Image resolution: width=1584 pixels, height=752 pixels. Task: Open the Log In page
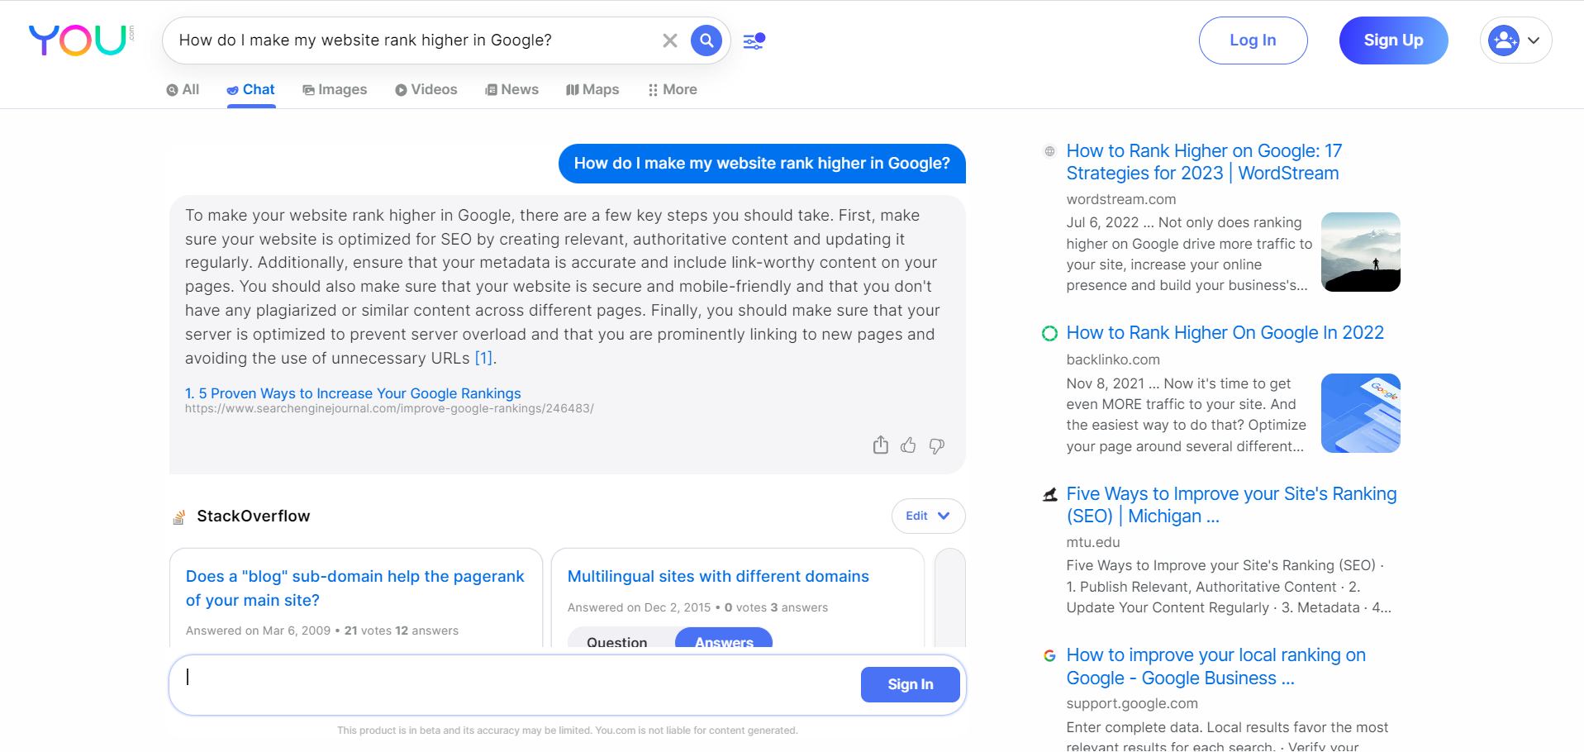click(x=1253, y=40)
